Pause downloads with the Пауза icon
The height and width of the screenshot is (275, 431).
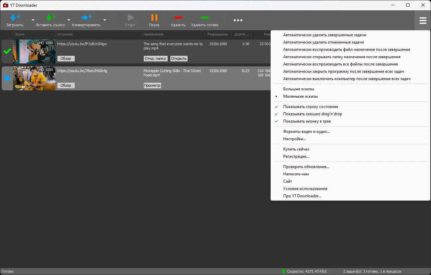tap(154, 18)
